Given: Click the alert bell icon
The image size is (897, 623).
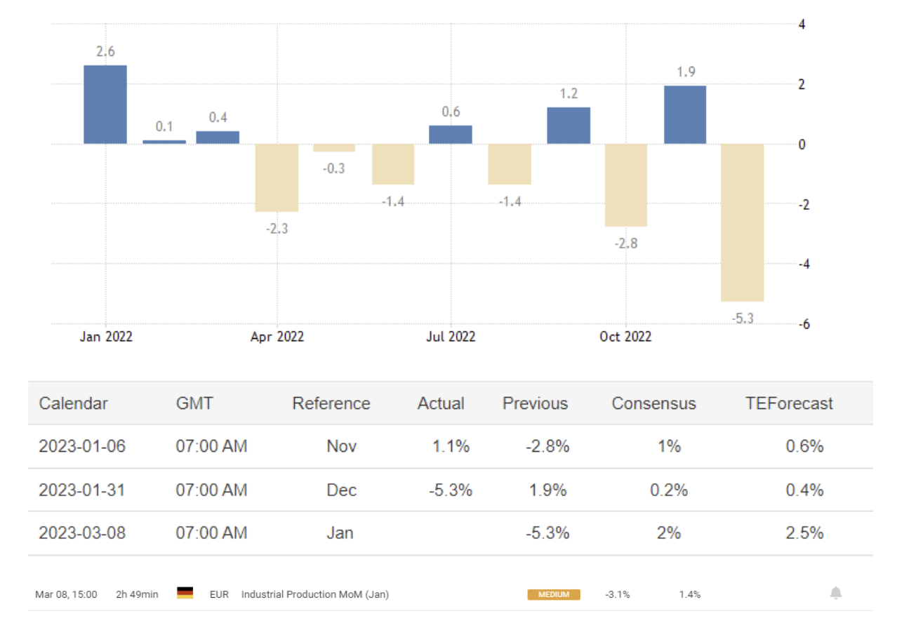Looking at the screenshot, I should (835, 594).
